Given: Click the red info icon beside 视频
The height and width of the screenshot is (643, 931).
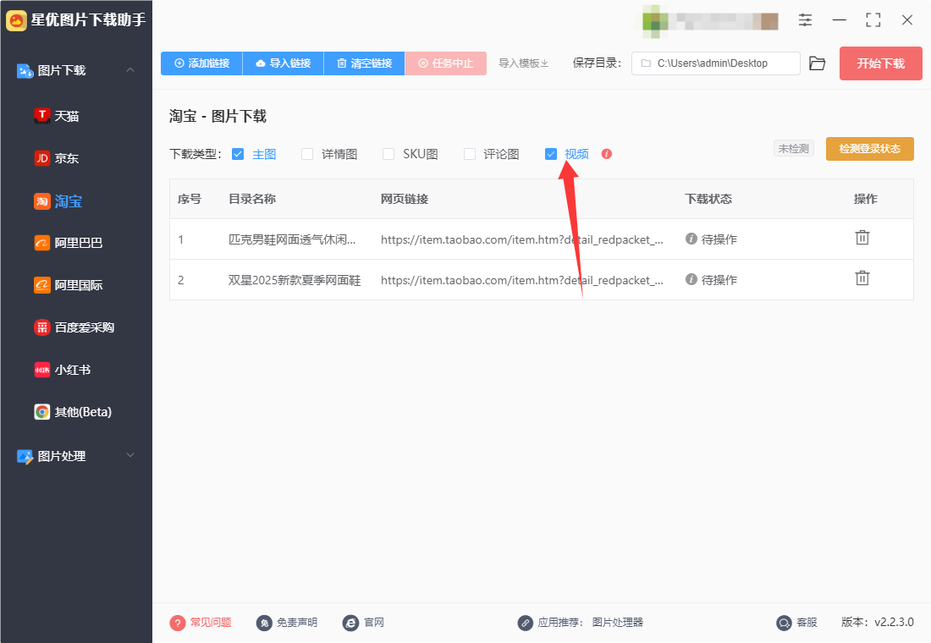Looking at the screenshot, I should pos(606,154).
